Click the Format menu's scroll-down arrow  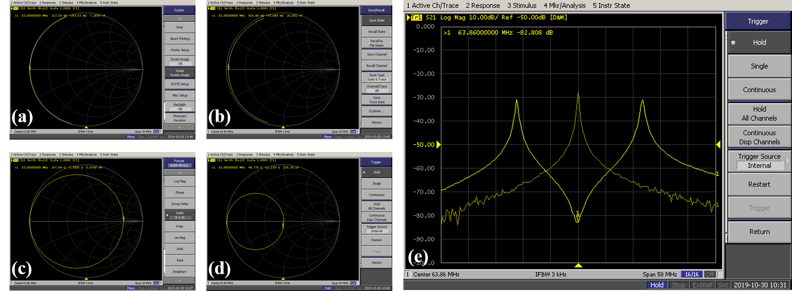180,280
